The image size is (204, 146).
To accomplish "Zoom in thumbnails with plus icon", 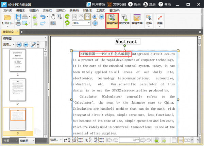I will click(x=26, y=44).
